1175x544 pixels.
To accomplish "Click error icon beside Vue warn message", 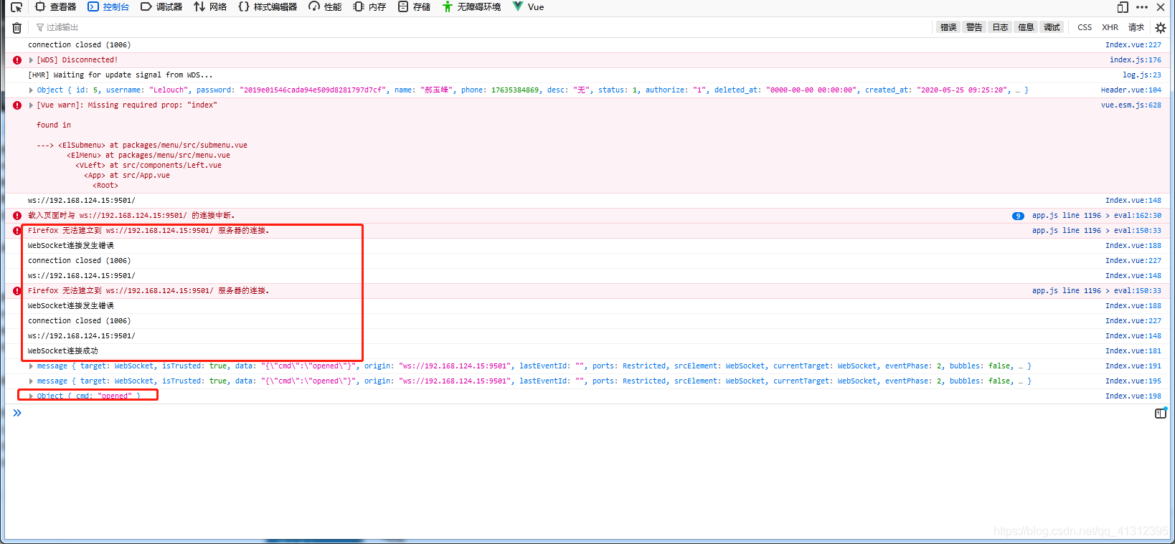I will point(17,105).
